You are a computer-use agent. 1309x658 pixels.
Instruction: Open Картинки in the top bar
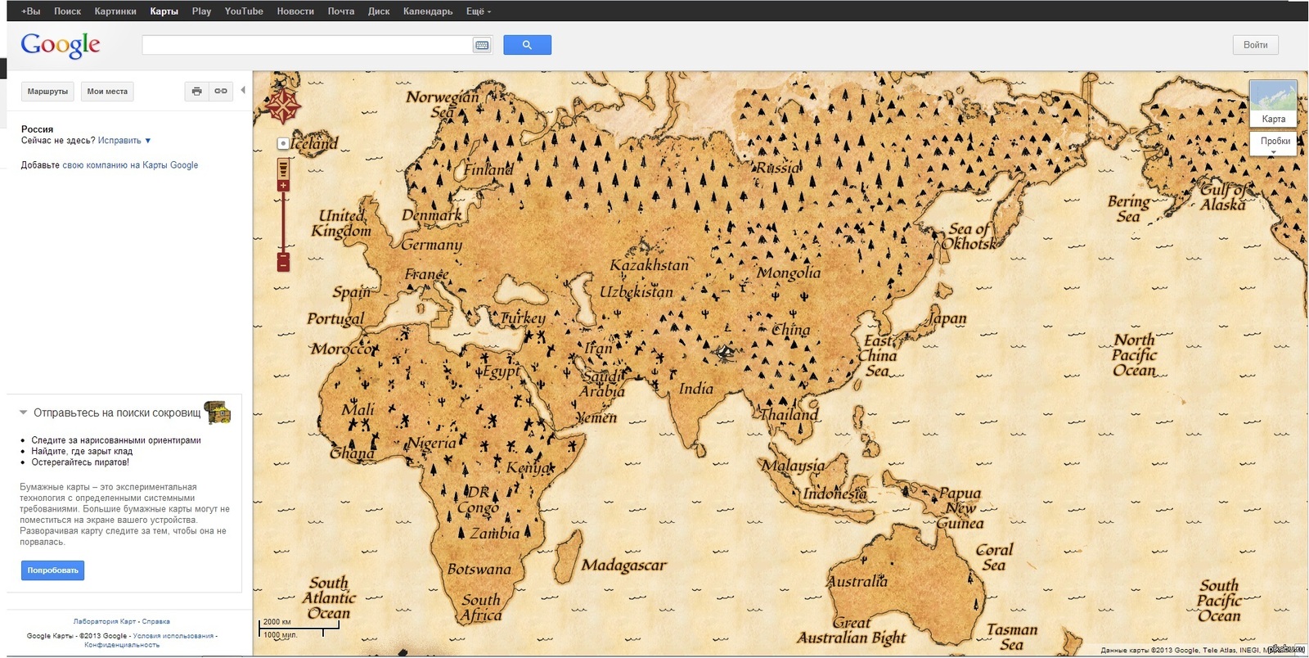coord(115,11)
